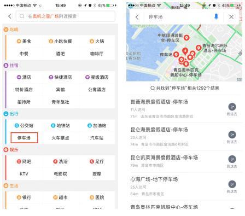
Task: Select the 美食 category
Action: (x=24, y=42)
